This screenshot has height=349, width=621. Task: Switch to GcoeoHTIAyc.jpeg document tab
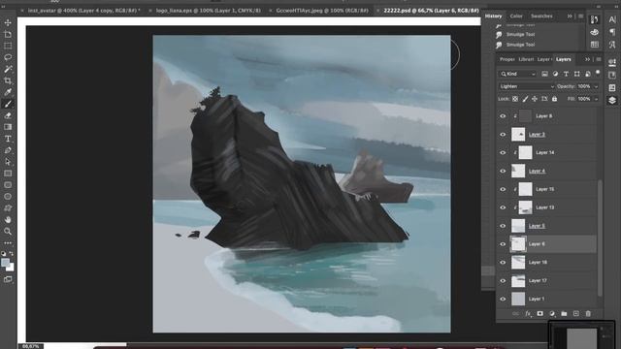click(321, 11)
